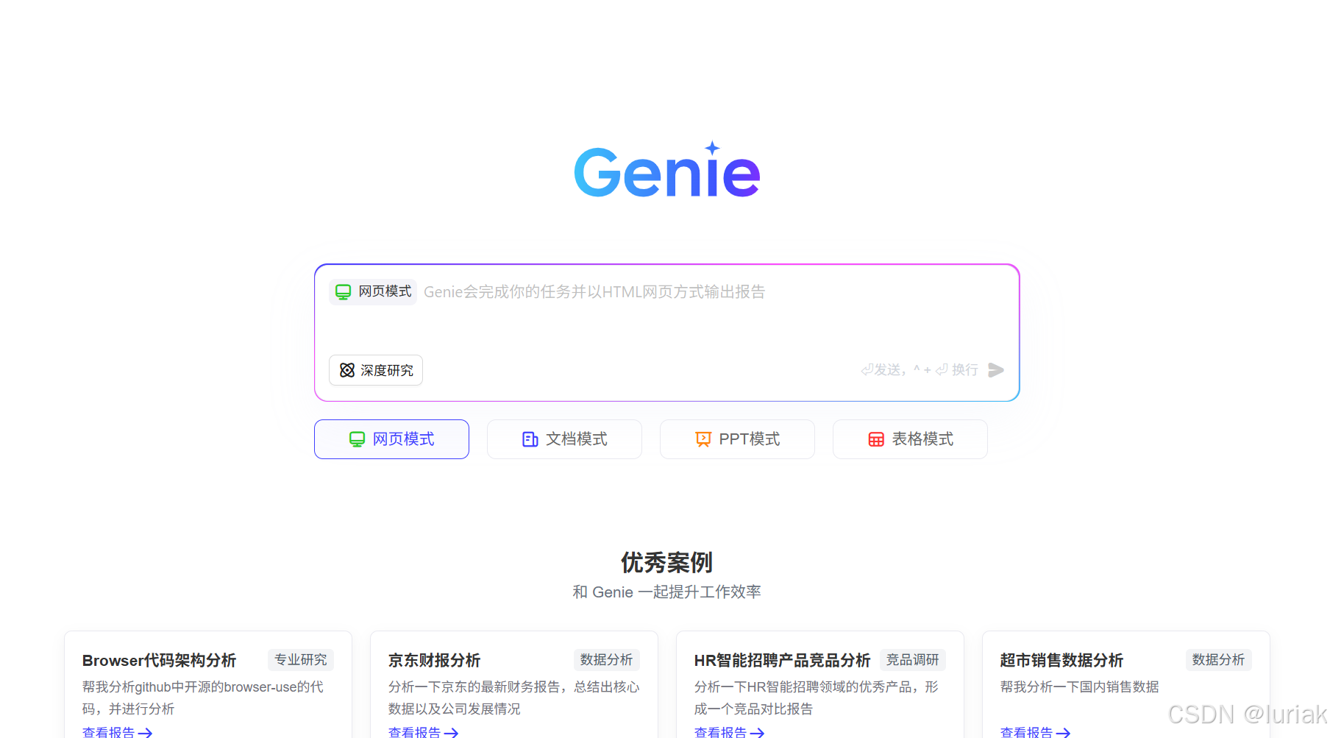Toggle the 深度研究 deep research button
This screenshot has height=738, width=1330.
(x=376, y=370)
